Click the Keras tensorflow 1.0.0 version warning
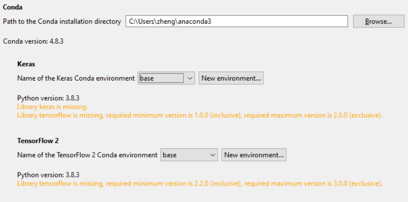This screenshot has width=408, height=202. point(199,115)
